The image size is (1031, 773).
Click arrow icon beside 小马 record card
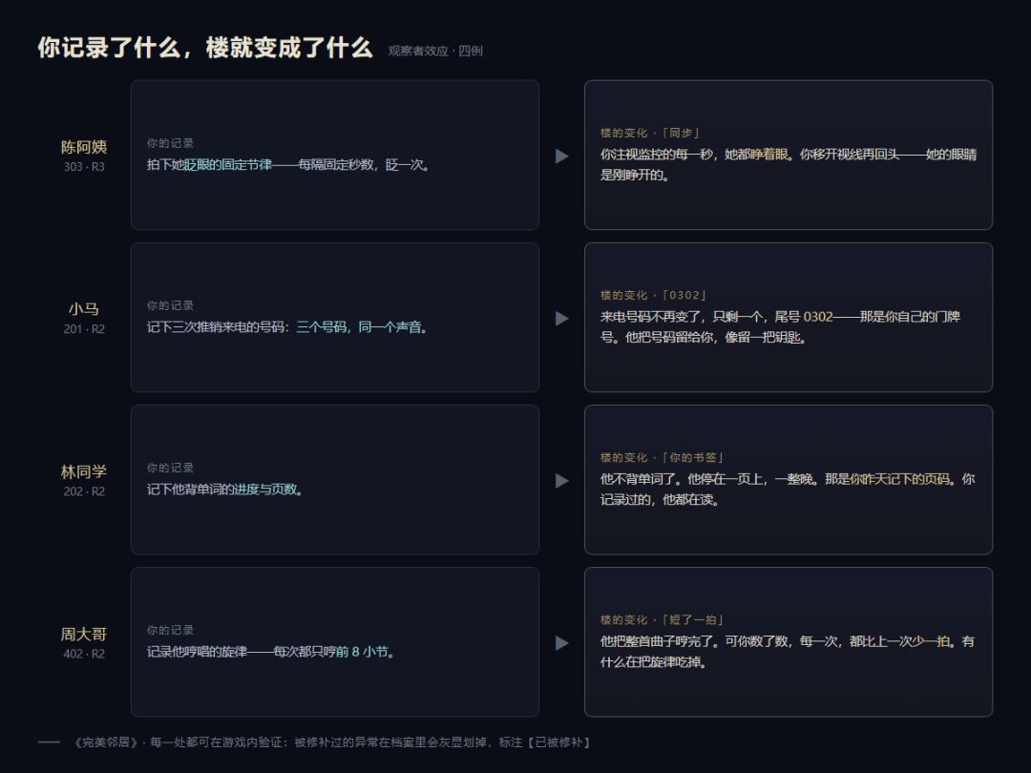point(561,318)
